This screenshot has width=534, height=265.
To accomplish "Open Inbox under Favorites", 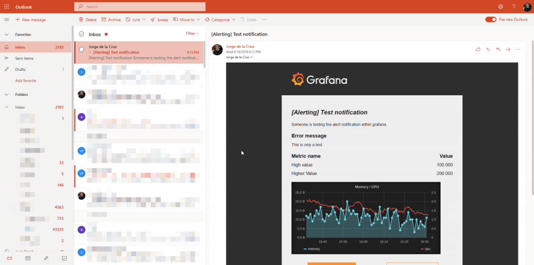I will click(36, 47).
